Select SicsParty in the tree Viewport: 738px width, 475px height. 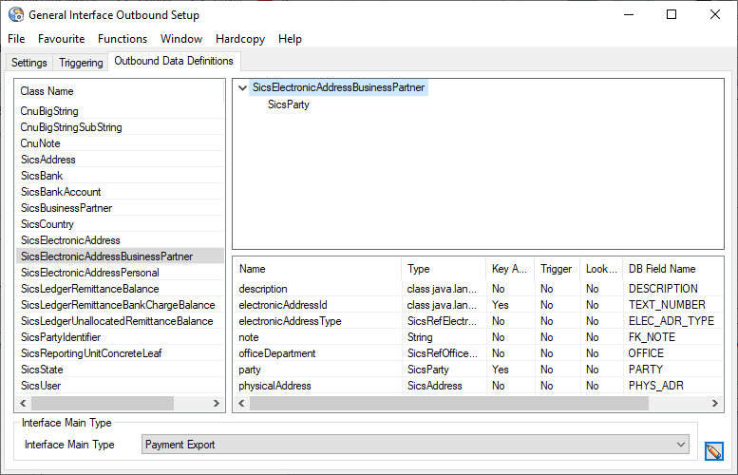[x=288, y=104]
